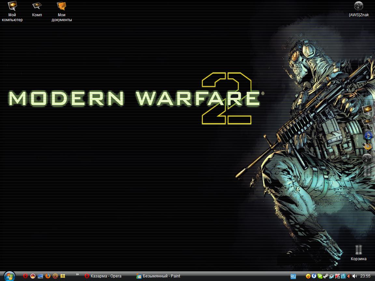Click the Windows Start orb
This screenshot has height=281, width=375.
pyautogui.click(x=9, y=276)
